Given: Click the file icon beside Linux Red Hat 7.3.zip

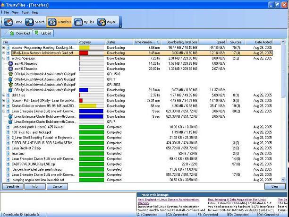Looking at the screenshot, I should point(8,148).
